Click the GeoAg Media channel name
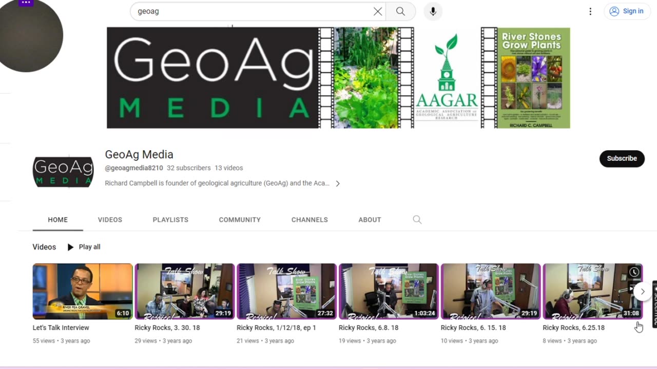The width and height of the screenshot is (657, 369). pos(139,154)
